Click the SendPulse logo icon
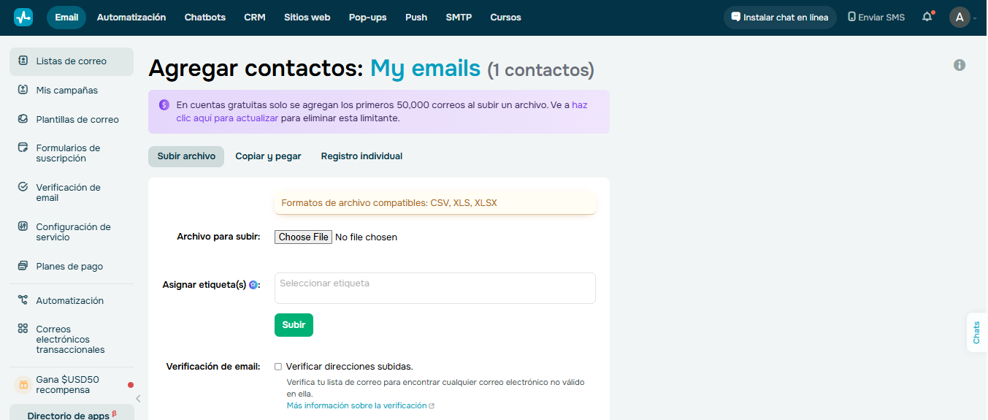Screen dimensions: 988x420 [23, 18]
